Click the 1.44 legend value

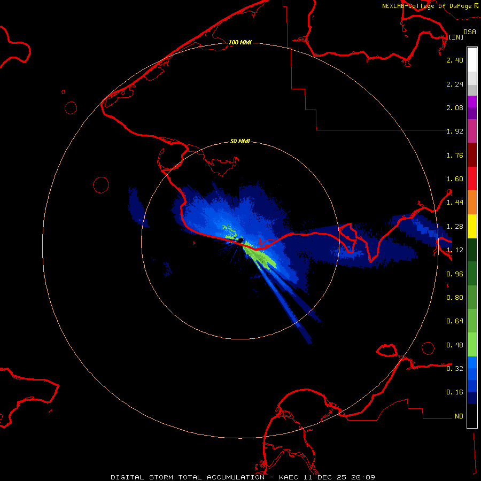(455, 203)
